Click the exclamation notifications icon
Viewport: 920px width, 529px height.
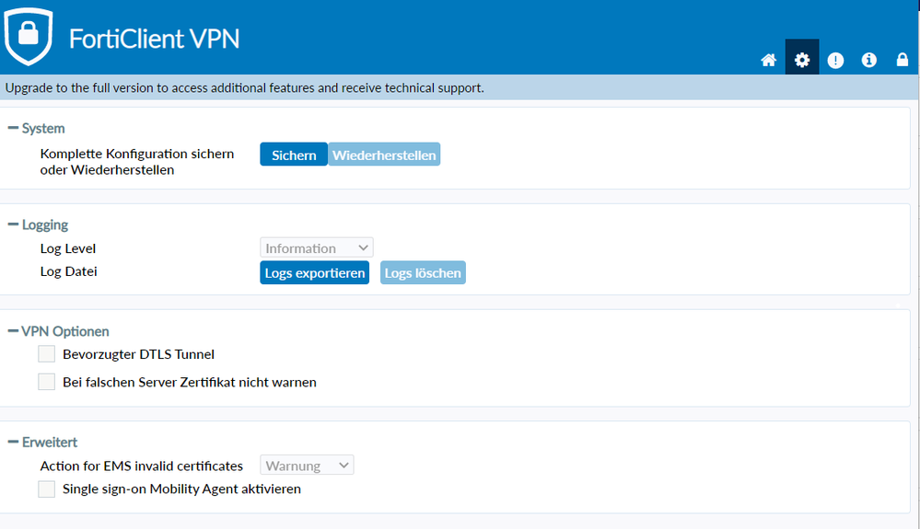point(835,61)
